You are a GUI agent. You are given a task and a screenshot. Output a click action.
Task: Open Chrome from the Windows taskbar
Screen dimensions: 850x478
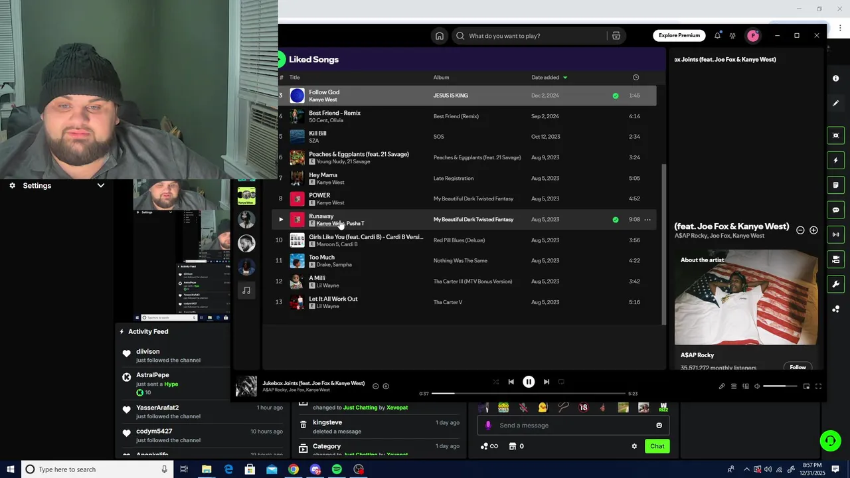293,469
